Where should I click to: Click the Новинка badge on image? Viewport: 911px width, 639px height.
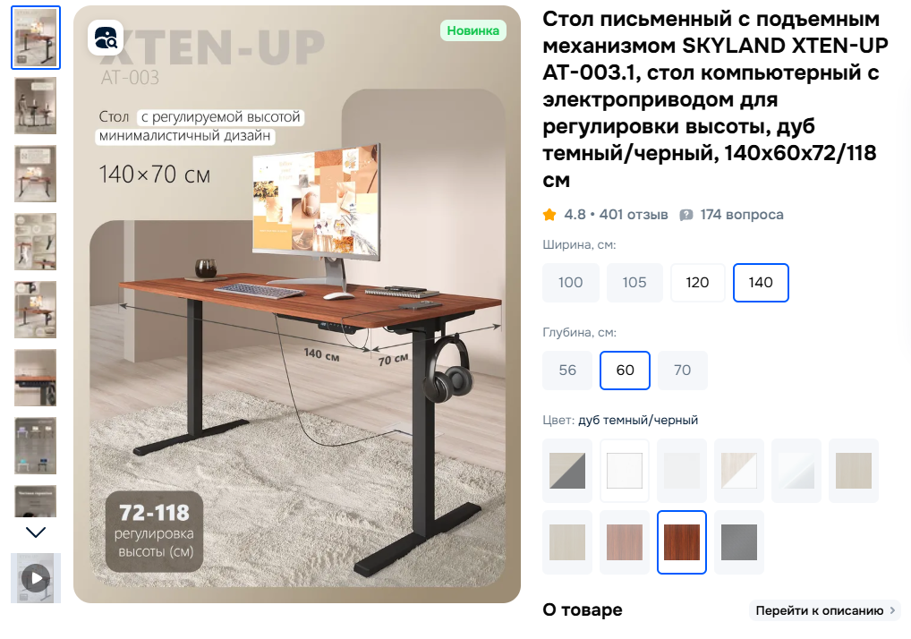point(473,30)
